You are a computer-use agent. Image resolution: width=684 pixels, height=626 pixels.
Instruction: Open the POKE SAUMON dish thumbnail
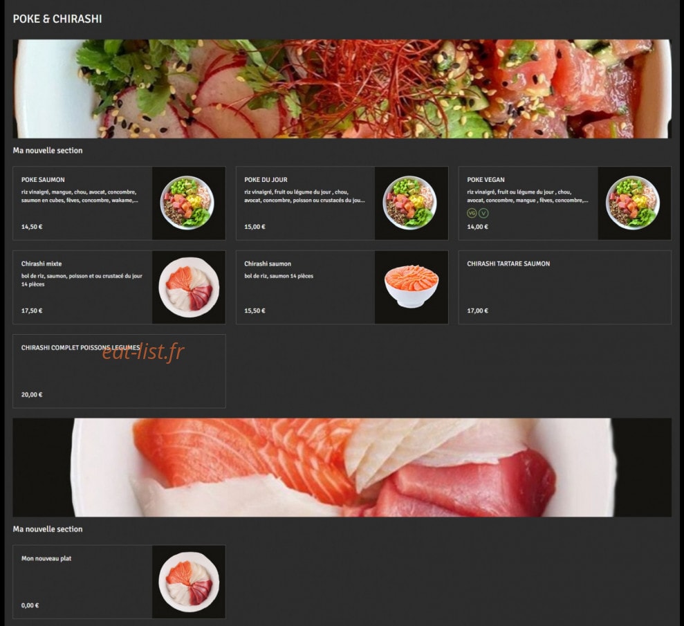tap(188, 203)
